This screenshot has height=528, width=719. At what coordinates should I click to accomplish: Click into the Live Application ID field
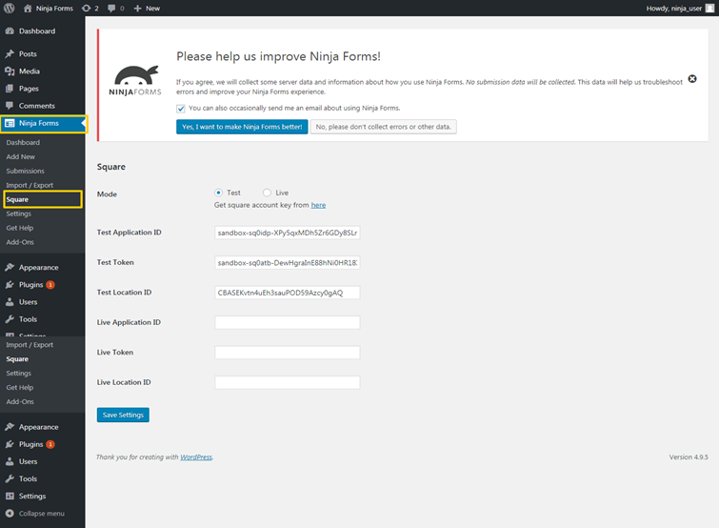(288, 322)
